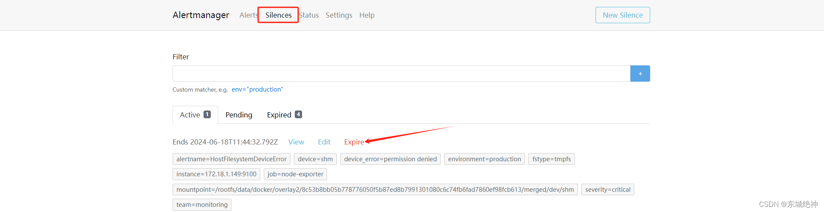Edit the active silence
Image resolution: width=824 pixels, height=212 pixels.
pyautogui.click(x=324, y=142)
